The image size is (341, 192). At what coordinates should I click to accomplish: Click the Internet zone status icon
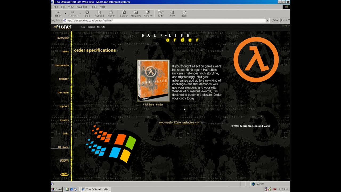[253, 184]
